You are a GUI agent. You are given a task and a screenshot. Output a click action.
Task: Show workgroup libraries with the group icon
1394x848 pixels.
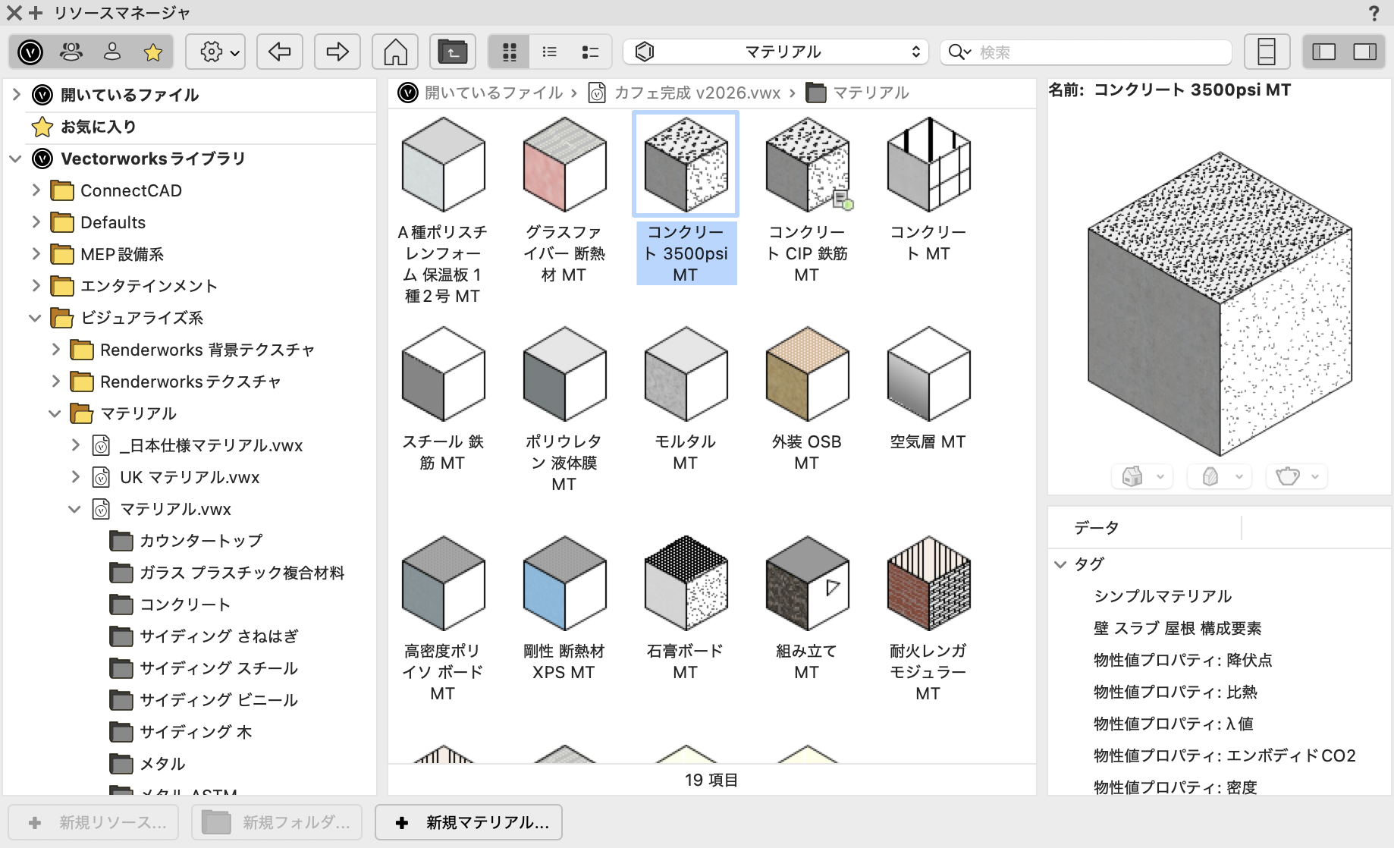(71, 52)
